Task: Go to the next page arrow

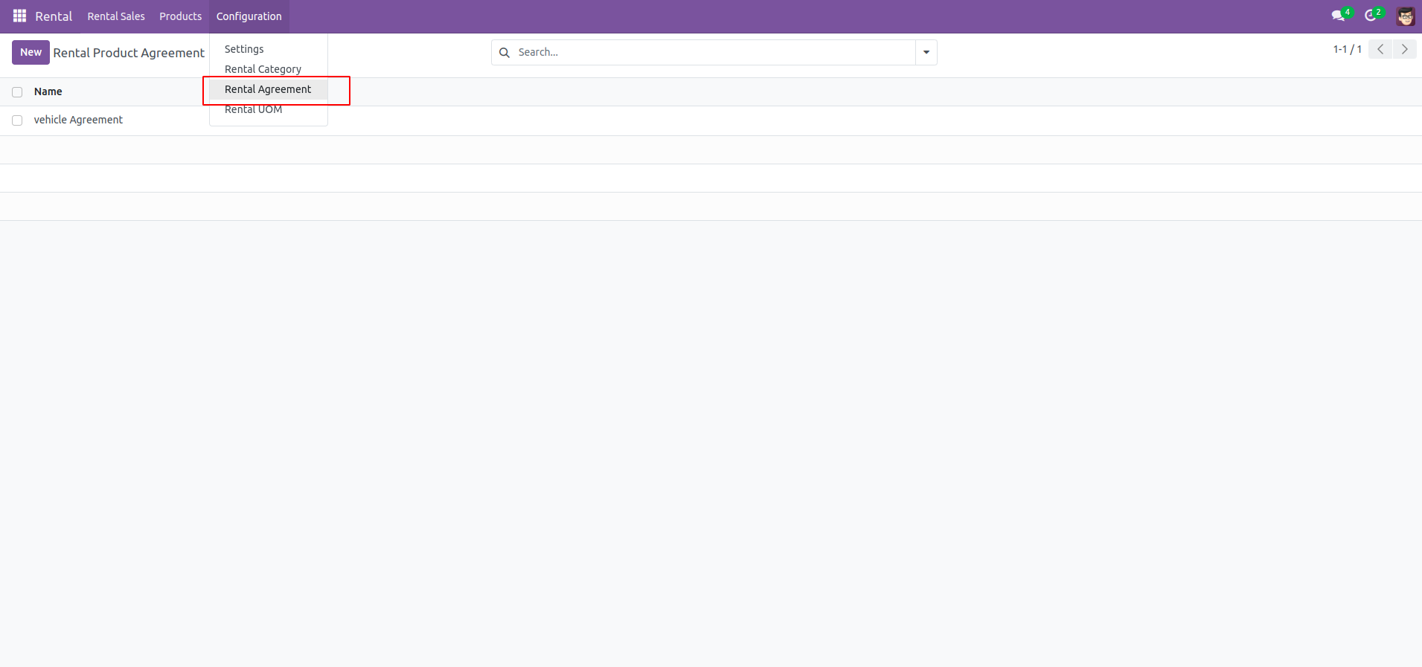Action: [x=1404, y=49]
